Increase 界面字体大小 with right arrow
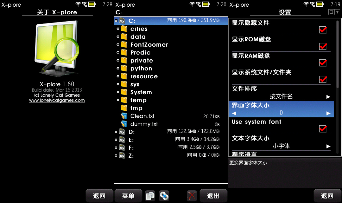 tap(328, 113)
